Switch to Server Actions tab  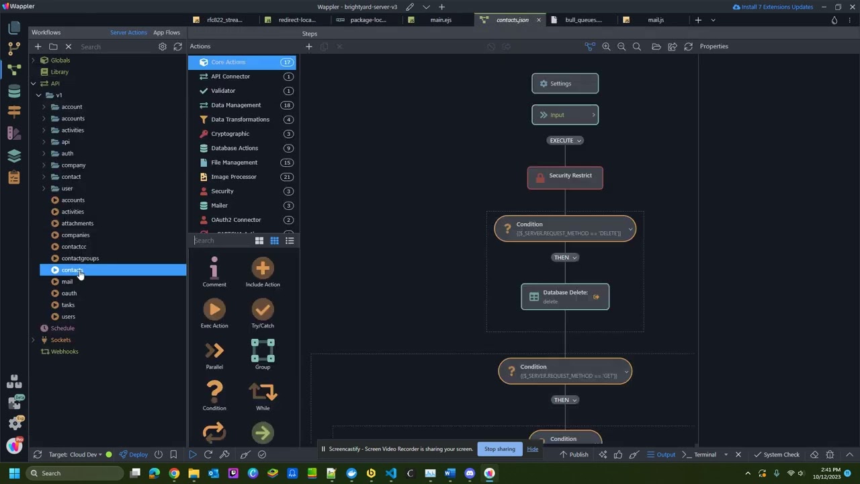128,32
